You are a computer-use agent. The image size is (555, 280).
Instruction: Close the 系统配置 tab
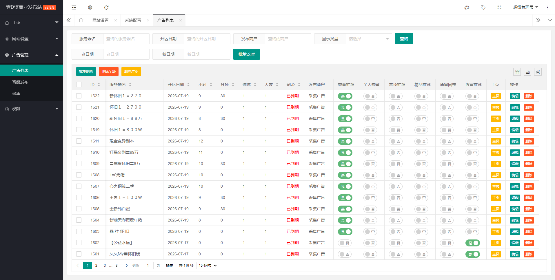148,20
